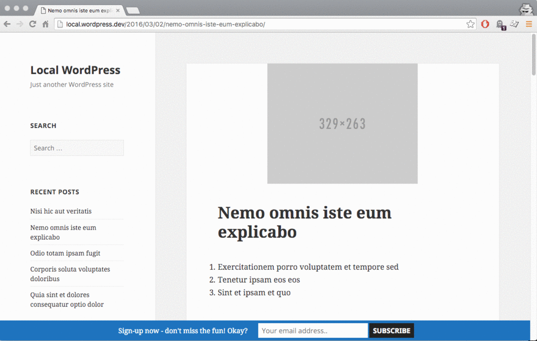537x341 pixels.
Task: Go to the browser home page
Action: tap(46, 24)
